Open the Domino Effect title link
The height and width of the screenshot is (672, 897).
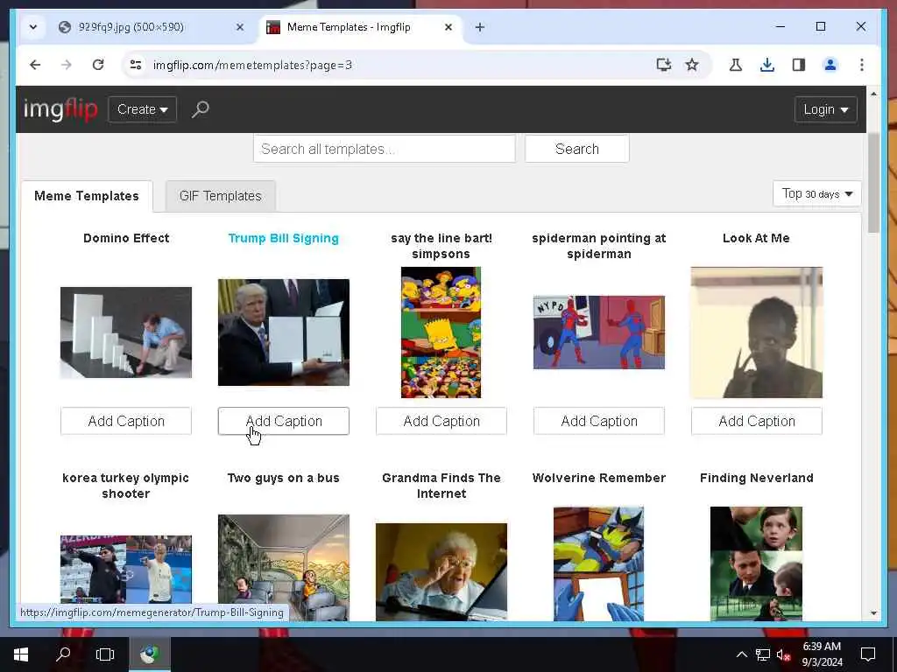coord(126,238)
